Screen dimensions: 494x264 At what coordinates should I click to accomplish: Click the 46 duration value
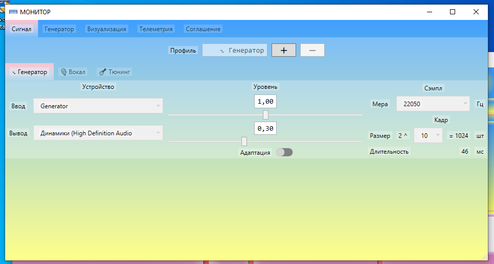coord(465,152)
